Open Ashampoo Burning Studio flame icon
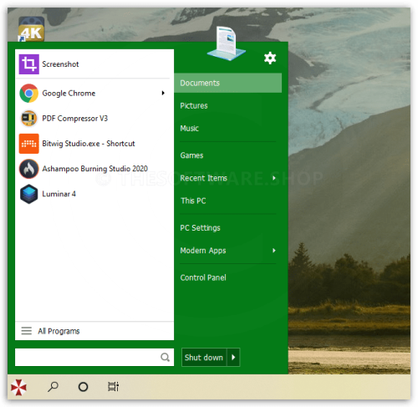The height and width of the screenshot is (407, 418). [x=28, y=169]
